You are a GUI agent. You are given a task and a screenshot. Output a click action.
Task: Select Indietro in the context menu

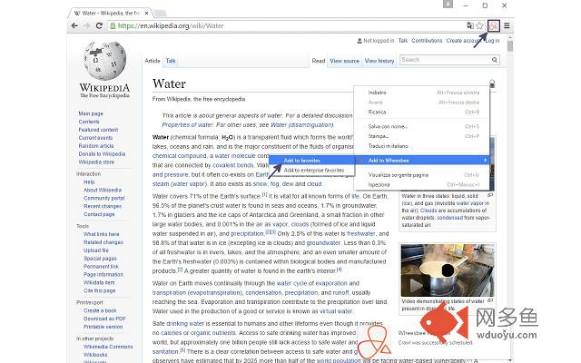point(377,93)
